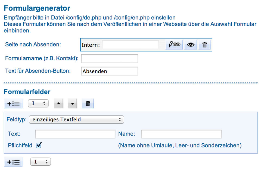Click the Formulargenerator heading
The height and width of the screenshot is (170, 261).
[37, 8]
